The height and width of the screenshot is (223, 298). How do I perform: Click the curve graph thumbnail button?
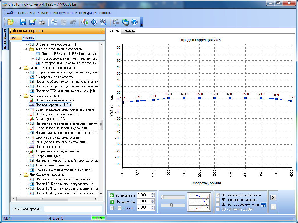pyautogui.click(x=199, y=202)
